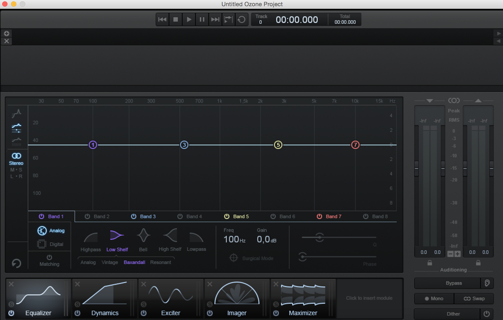Viewport: 503px width, 320px height.
Task: Select the High Shelf filter icon
Action: (x=170, y=235)
